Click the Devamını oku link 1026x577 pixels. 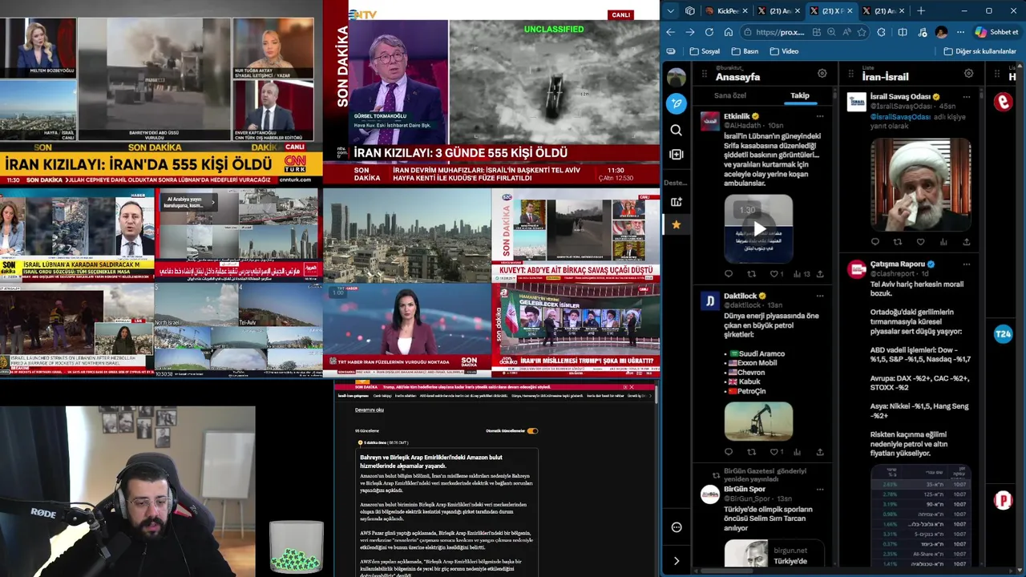(370, 410)
